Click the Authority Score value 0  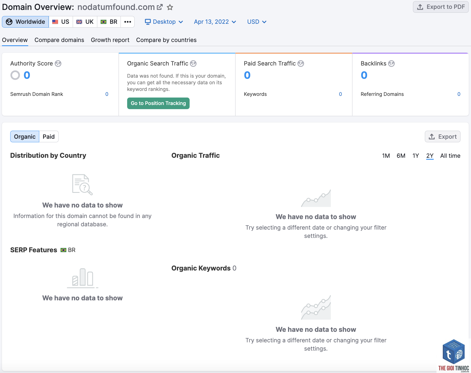27,75
